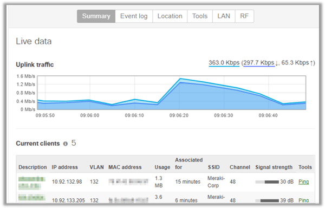
Task: Click the 1.3 MB usage value
Action: pyautogui.click(x=159, y=182)
